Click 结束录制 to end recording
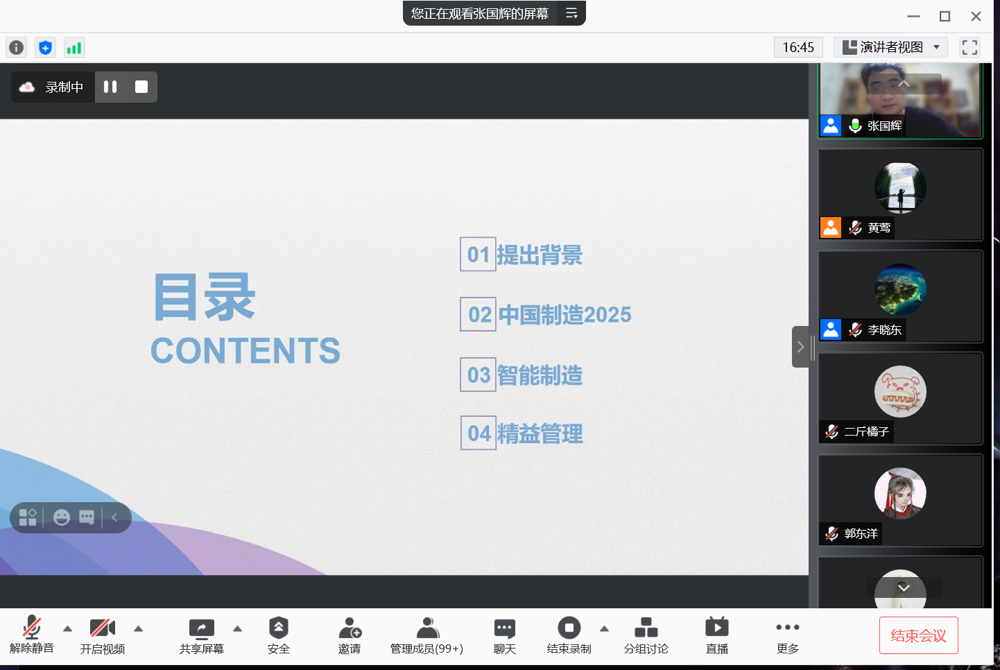Image resolution: width=1000 pixels, height=670 pixels. 569,635
